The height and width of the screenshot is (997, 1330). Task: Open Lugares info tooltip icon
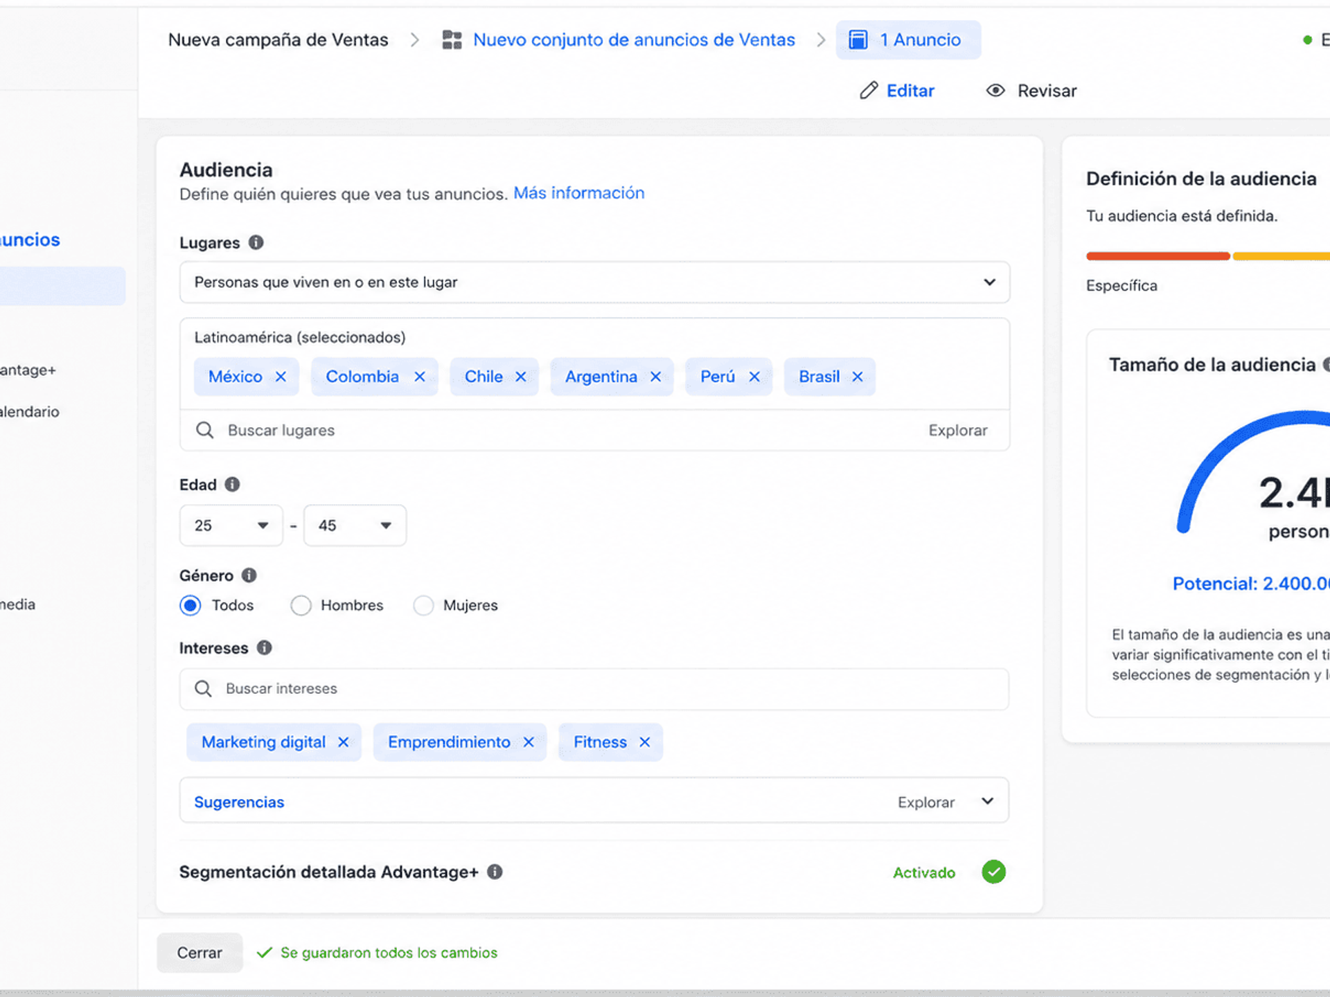[x=256, y=242]
